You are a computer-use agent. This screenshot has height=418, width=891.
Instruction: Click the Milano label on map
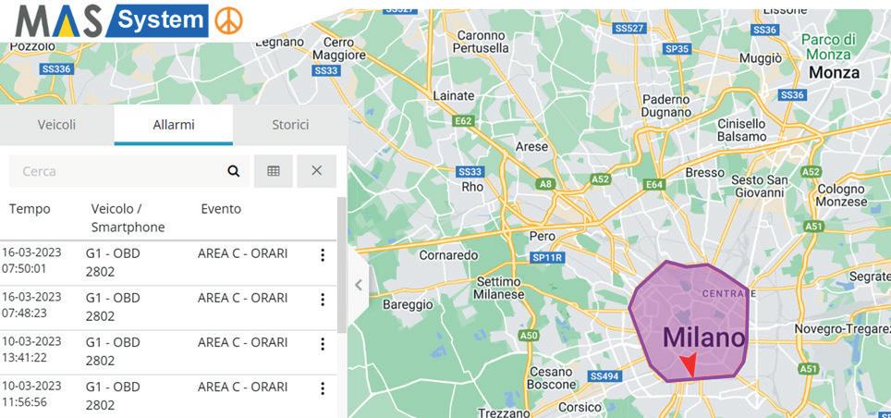(703, 338)
